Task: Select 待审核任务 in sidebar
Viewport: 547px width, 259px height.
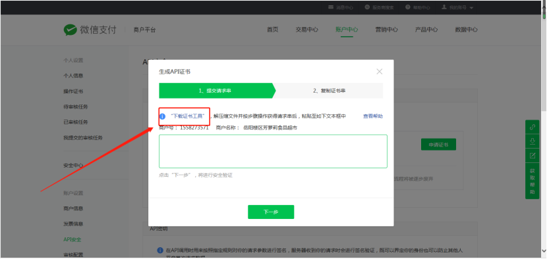Action: coord(76,106)
